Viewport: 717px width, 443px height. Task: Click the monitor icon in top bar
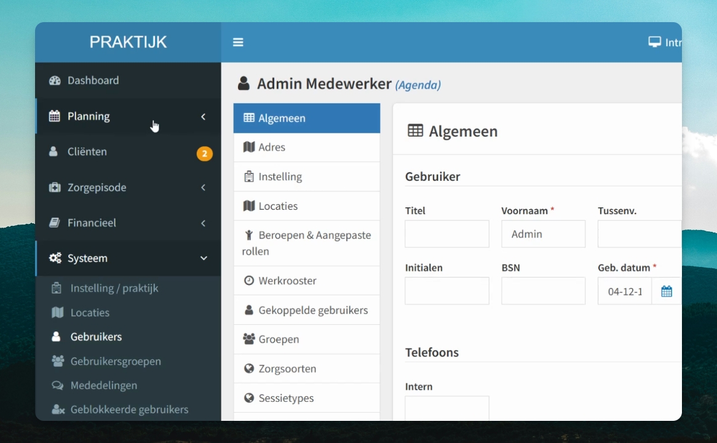pyautogui.click(x=654, y=42)
